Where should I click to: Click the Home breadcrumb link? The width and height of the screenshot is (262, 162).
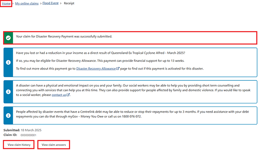[6, 3]
